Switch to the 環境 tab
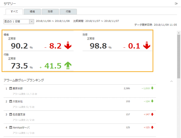The image size is (181, 138). (x=32, y=12)
